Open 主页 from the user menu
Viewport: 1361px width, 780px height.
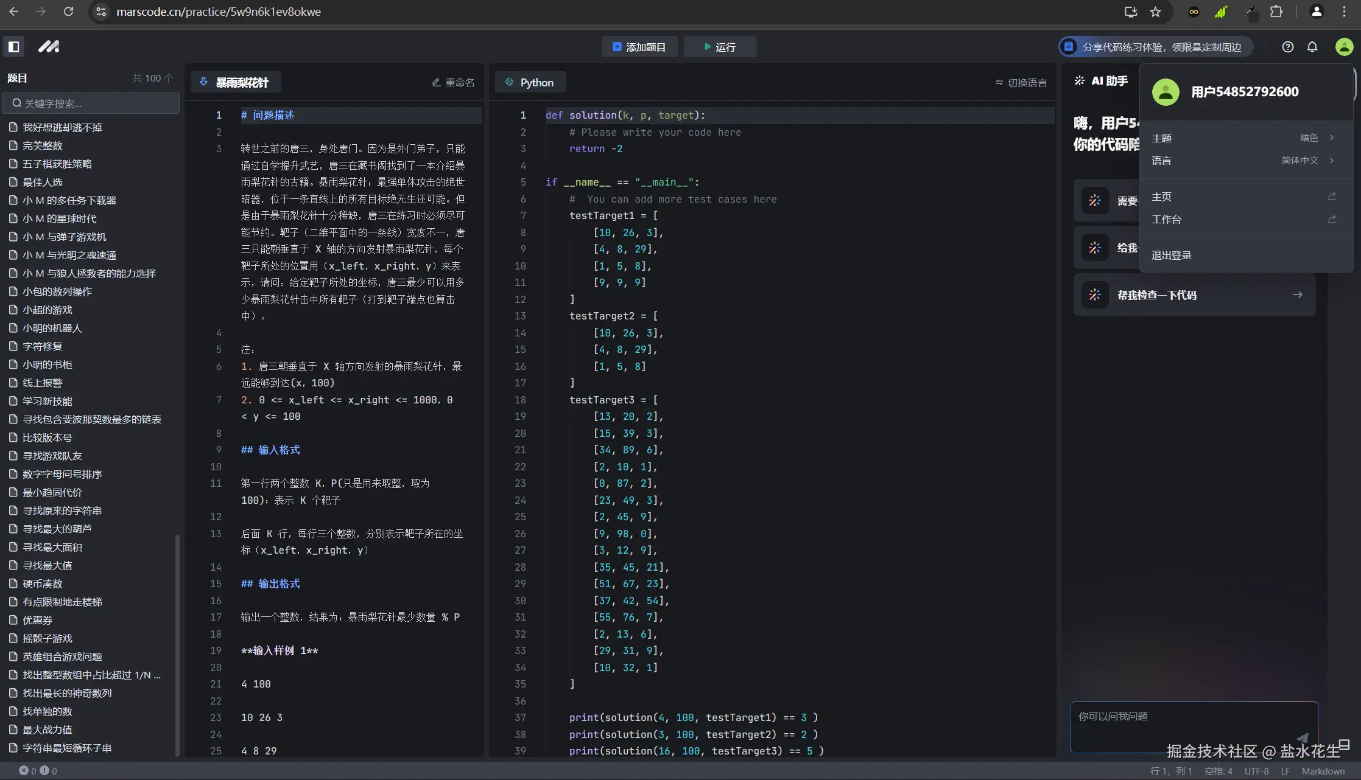[1160, 196]
